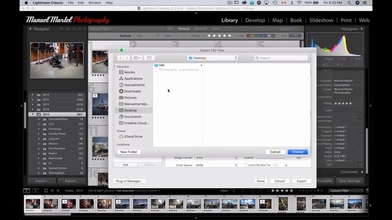
Task: Open the Lightroom Classic menu
Action: pyautogui.click(x=48, y=2)
